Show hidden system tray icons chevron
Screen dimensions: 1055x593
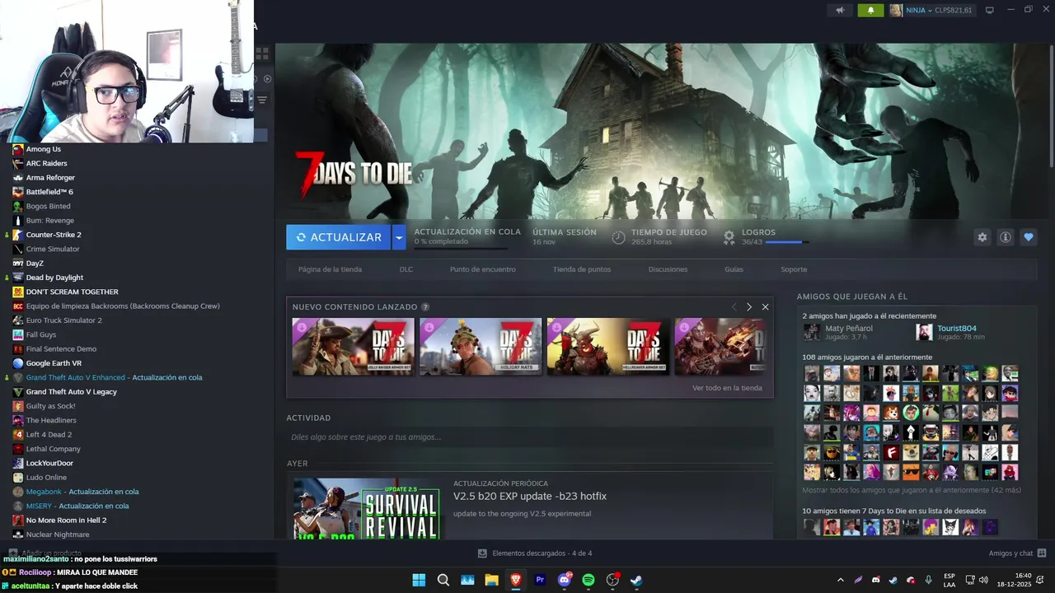coord(840,580)
